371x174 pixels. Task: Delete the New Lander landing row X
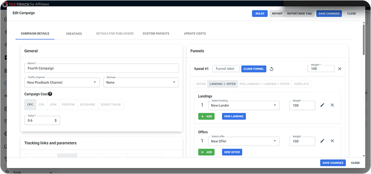[x=332, y=105]
